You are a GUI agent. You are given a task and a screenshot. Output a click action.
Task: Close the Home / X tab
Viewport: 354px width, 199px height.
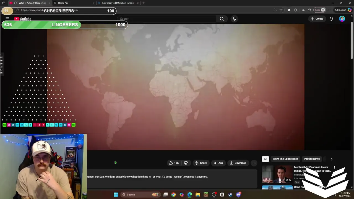coord(93,3)
